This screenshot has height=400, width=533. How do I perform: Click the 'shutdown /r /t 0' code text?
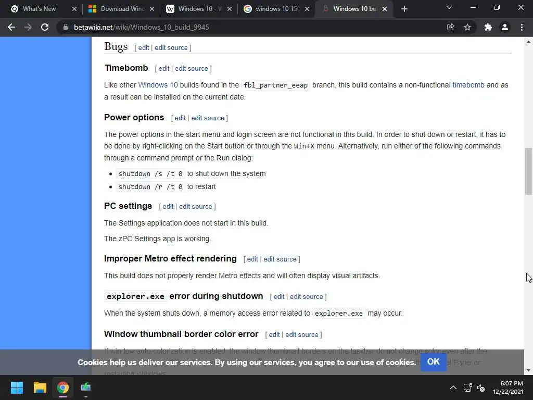click(x=150, y=187)
